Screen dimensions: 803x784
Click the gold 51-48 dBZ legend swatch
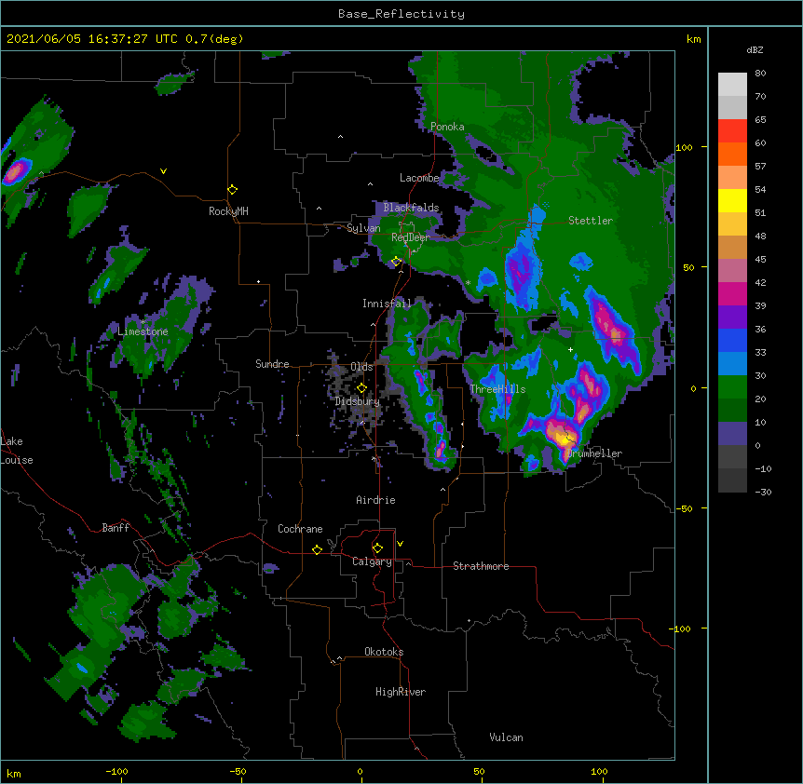tap(732, 224)
